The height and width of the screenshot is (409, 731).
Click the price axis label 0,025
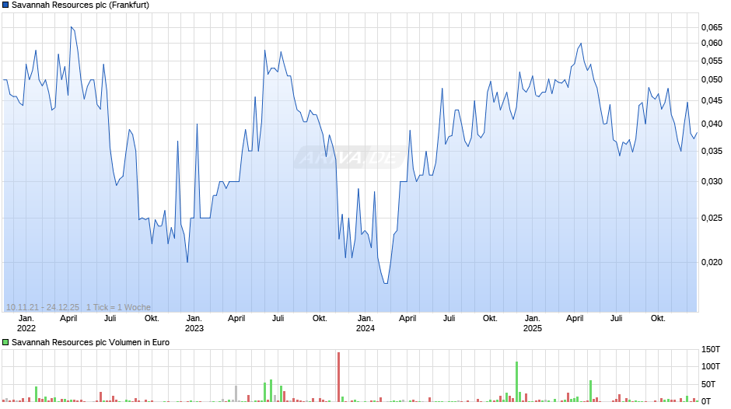pos(712,218)
